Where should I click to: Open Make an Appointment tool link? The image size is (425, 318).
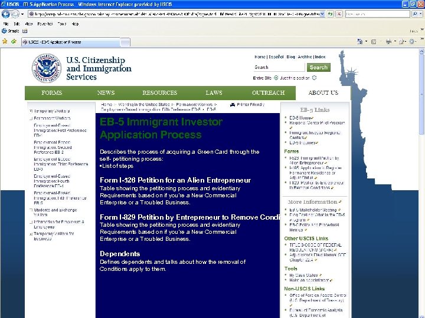pos(309,280)
